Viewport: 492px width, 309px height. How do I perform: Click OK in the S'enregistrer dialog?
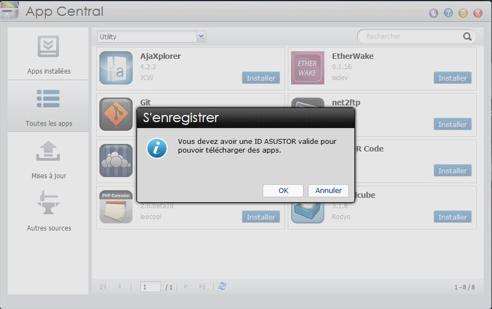point(283,190)
